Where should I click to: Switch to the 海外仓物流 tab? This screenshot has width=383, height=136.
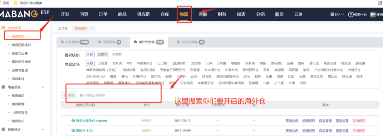[x=149, y=42]
